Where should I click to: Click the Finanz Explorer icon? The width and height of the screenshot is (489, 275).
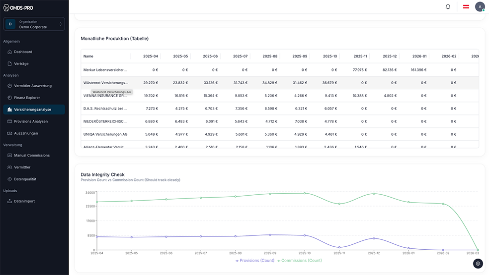point(9,98)
